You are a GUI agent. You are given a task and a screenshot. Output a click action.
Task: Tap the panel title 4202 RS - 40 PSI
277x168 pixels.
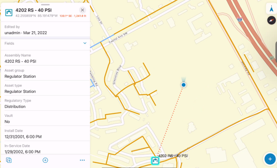point(34,10)
